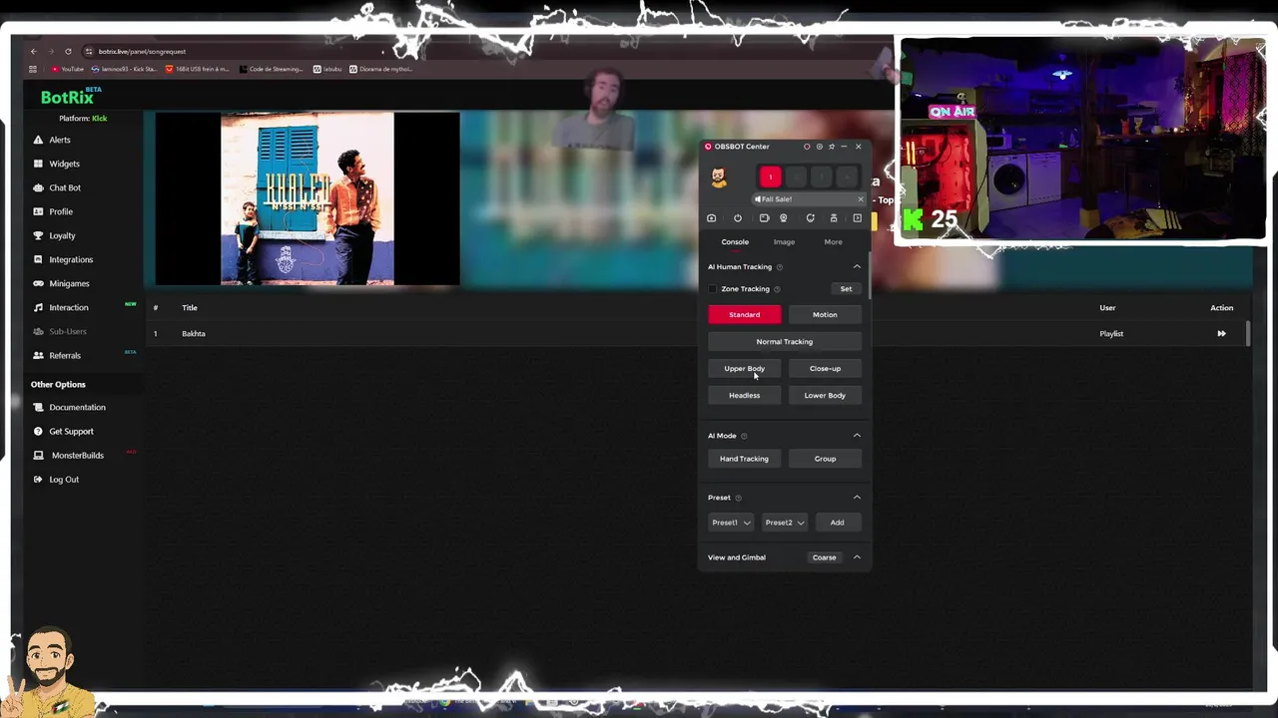
Task: Click OBSBOT video record icon
Action: pos(764,218)
